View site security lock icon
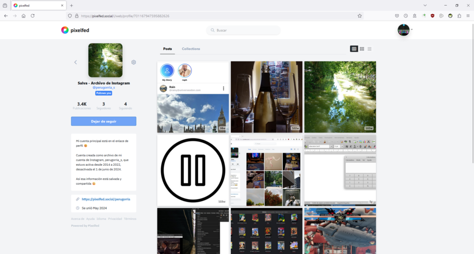474x254 pixels. point(77,16)
